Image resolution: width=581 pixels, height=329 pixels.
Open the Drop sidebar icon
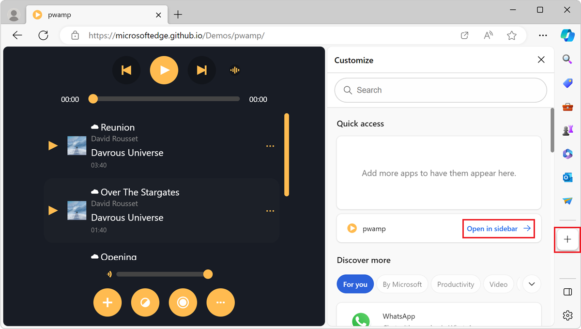[567, 201]
